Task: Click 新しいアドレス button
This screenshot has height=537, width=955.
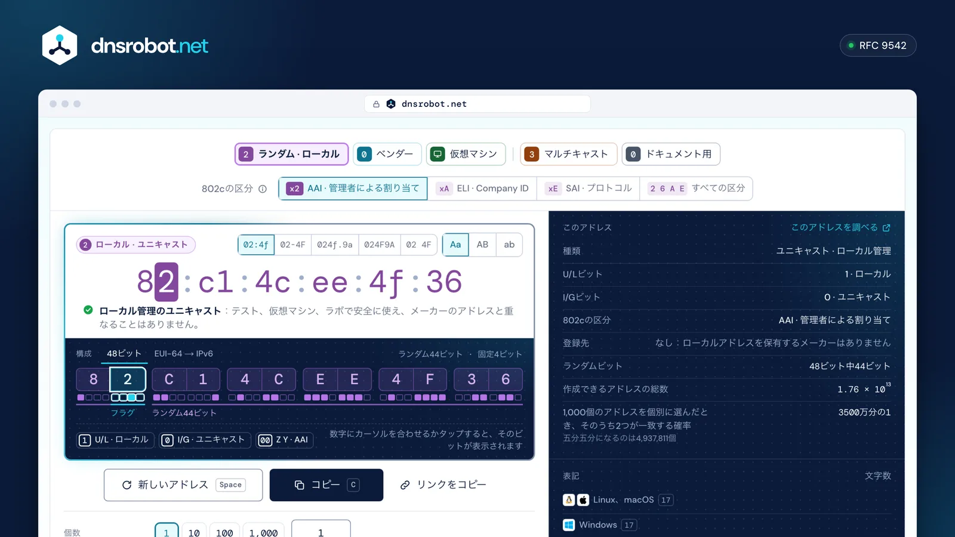Action: (183, 485)
